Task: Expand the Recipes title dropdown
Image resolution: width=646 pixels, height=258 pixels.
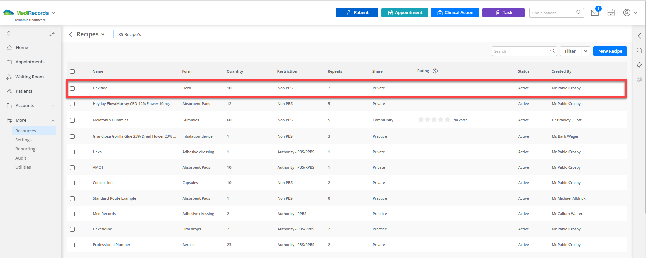Action: click(x=103, y=34)
